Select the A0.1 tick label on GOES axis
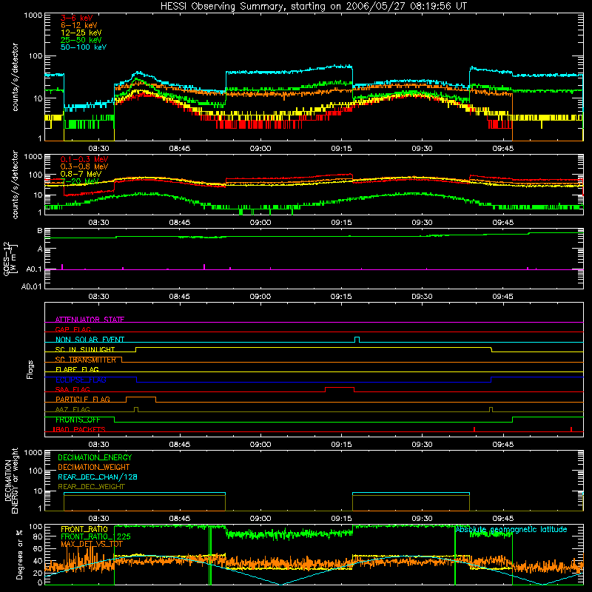Viewport: 592px width, 592px height. 33,269
